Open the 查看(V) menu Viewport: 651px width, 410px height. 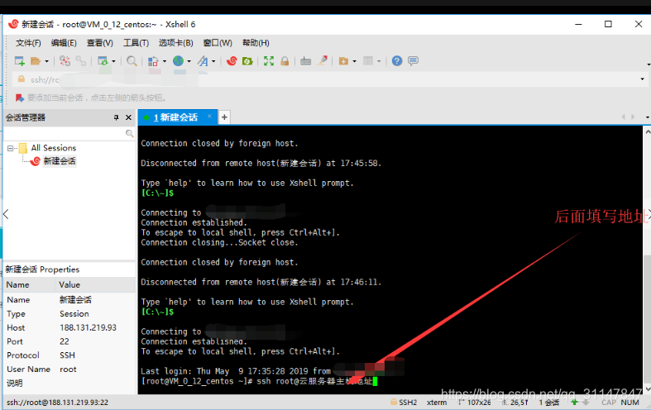(x=99, y=43)
